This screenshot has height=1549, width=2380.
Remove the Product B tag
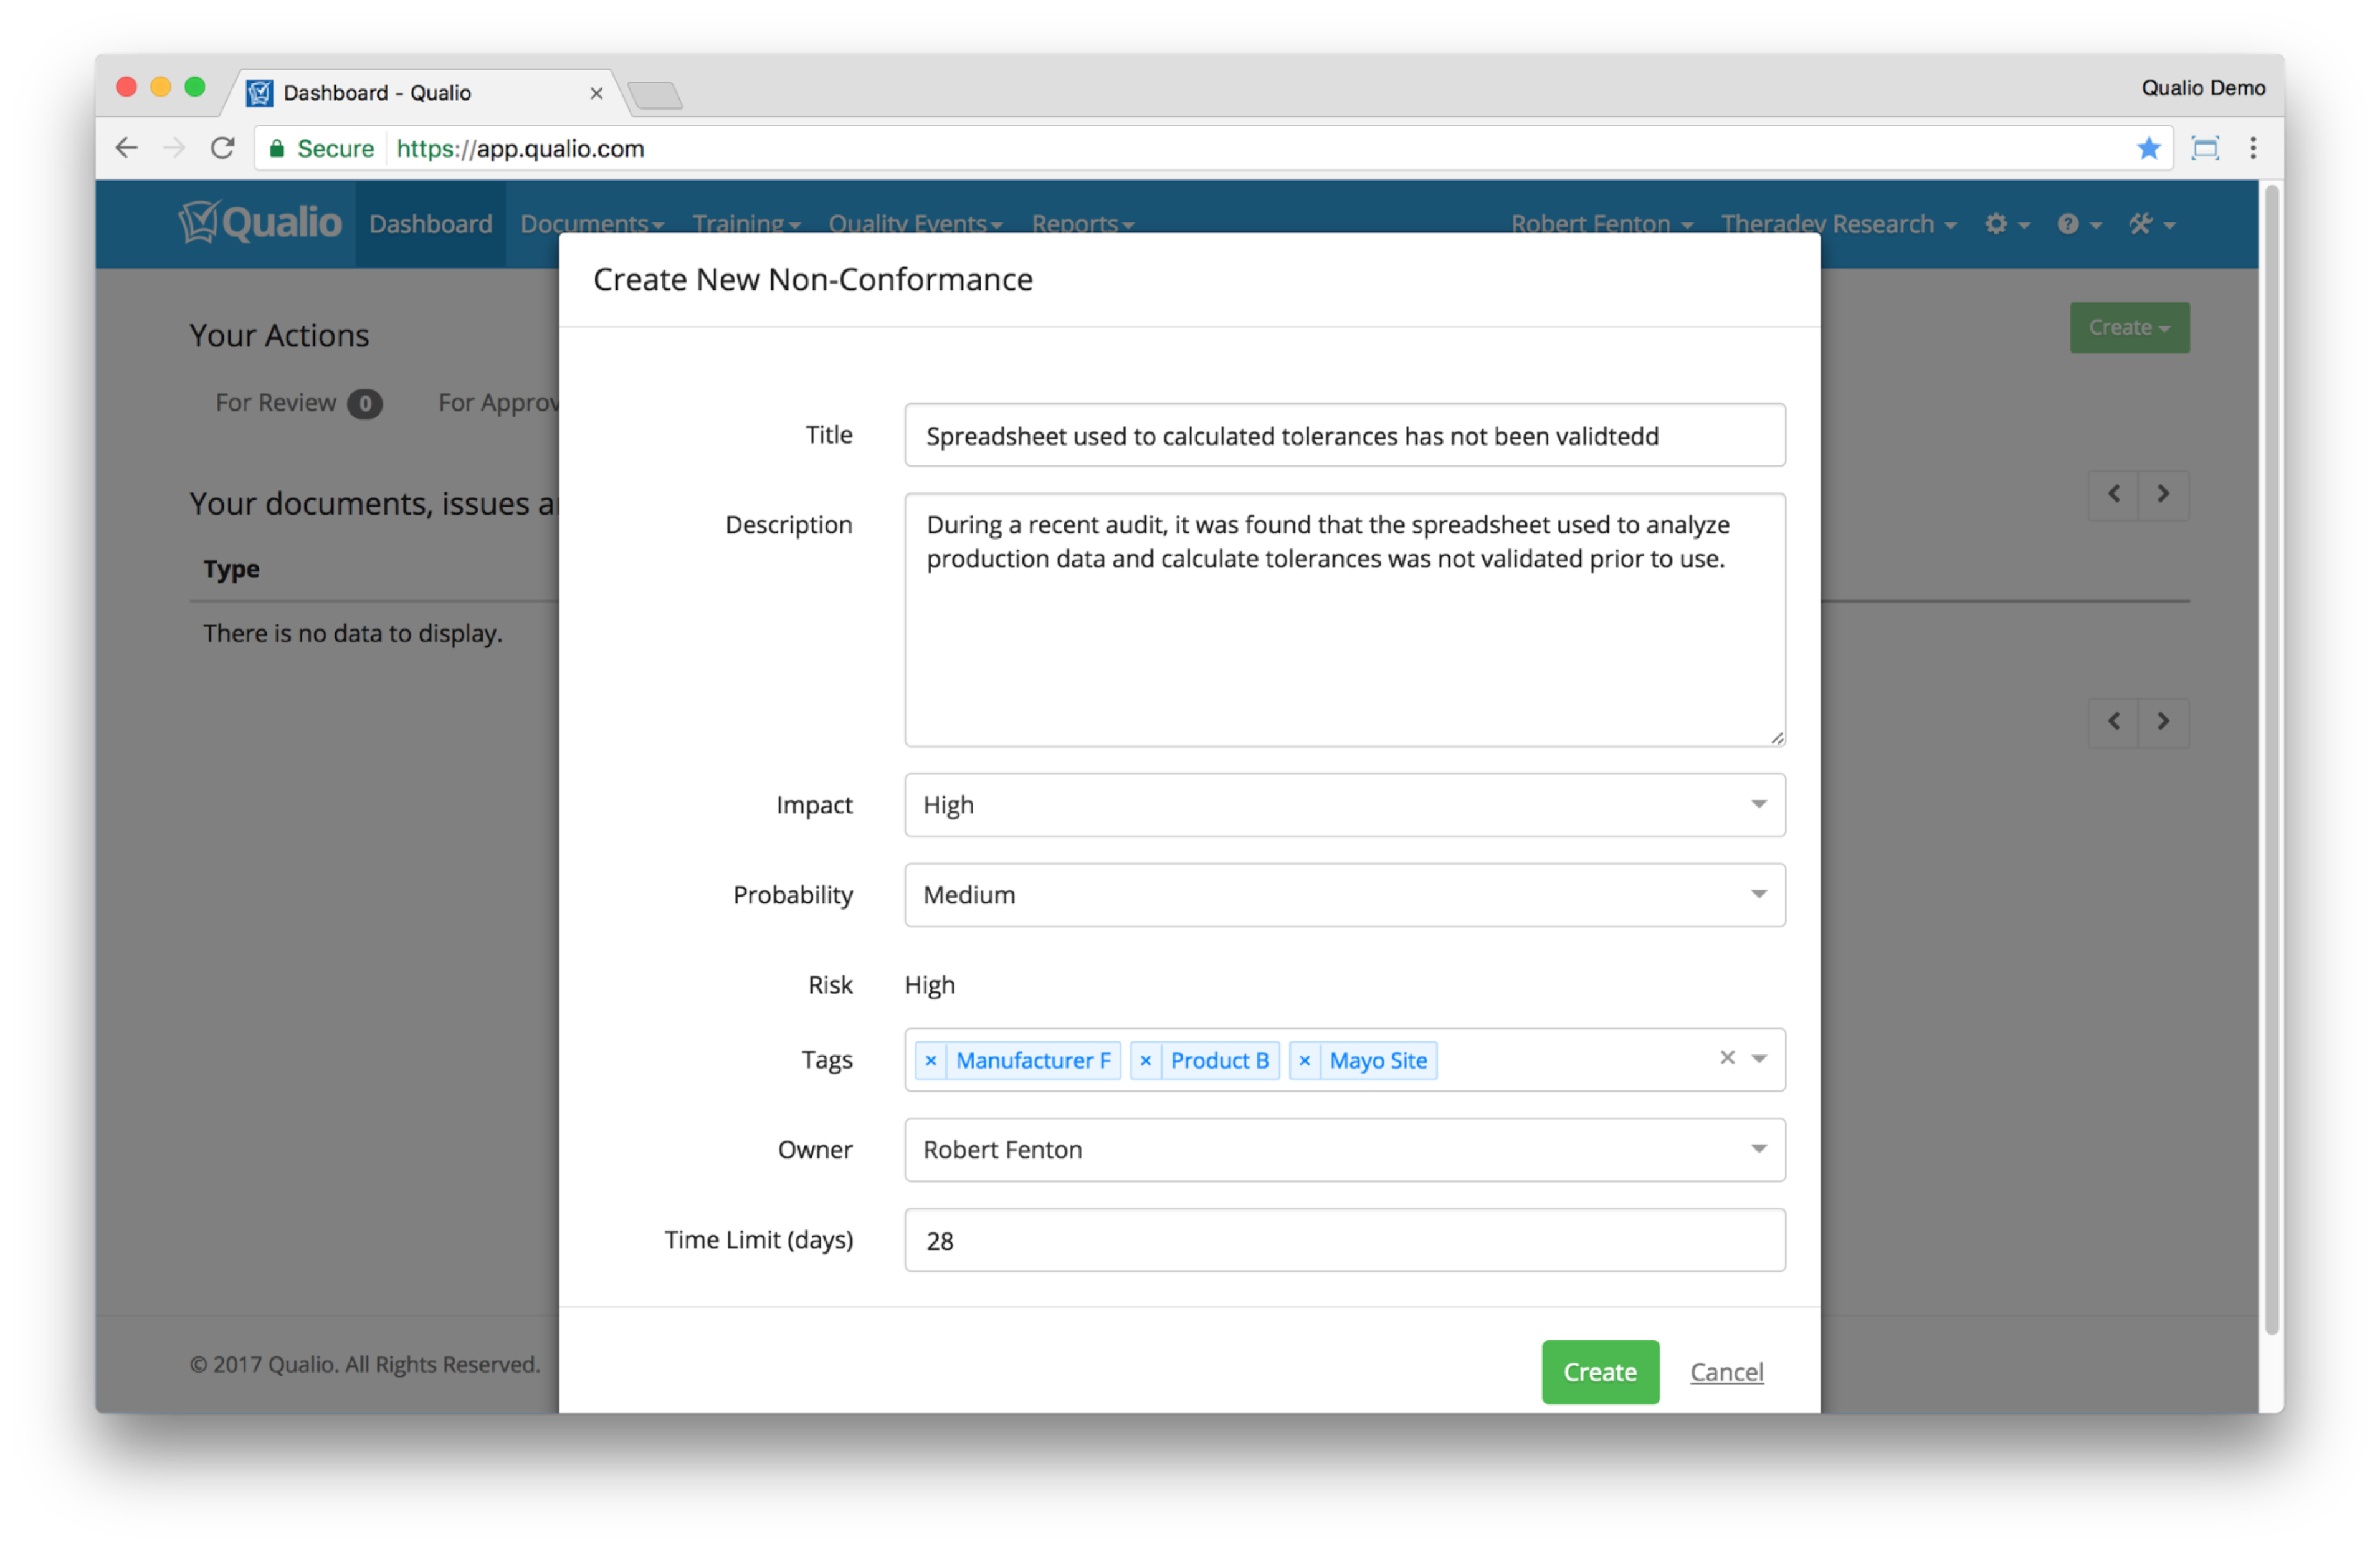[x=1145, y=1060]
